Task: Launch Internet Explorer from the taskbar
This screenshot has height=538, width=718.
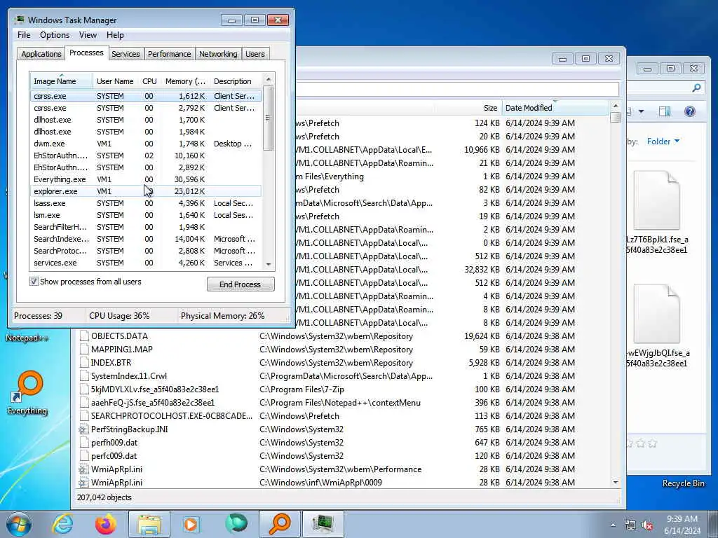Action: click(62, 524)
